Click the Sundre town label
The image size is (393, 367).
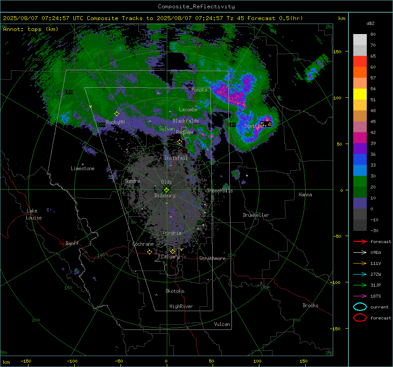pos(132,181)
